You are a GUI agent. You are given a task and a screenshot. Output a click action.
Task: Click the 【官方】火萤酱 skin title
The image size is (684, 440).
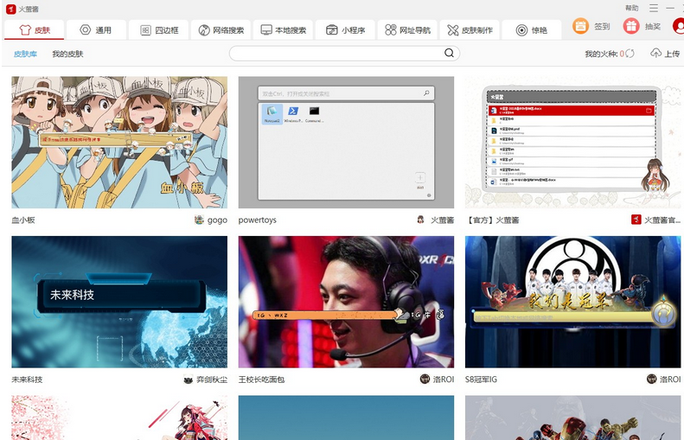tap(493, 220)
